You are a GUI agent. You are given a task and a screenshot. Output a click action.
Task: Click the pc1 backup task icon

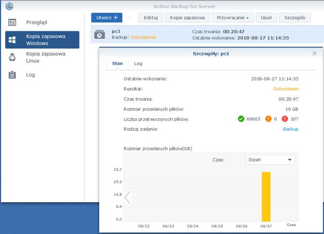[100, 34]
